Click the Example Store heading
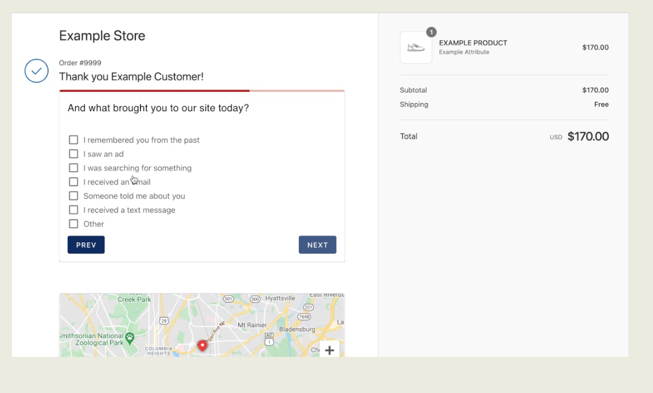 pyautogui.click(x=102, y=36)
